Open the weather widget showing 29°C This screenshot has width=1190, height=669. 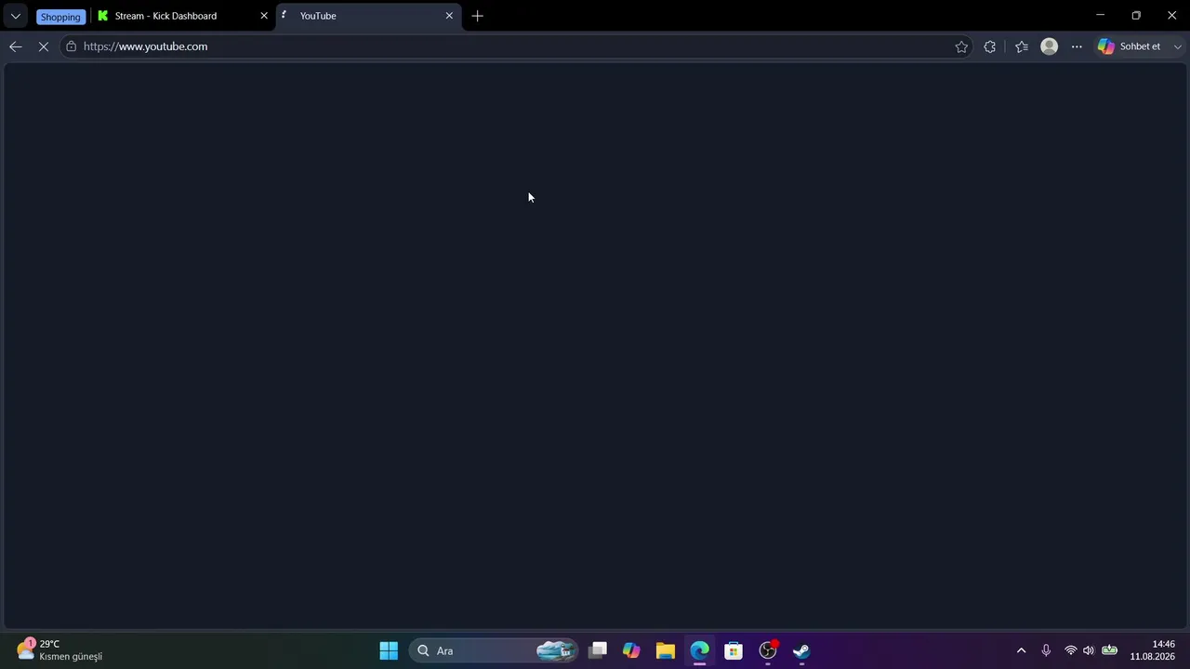[x=59, y=650]
